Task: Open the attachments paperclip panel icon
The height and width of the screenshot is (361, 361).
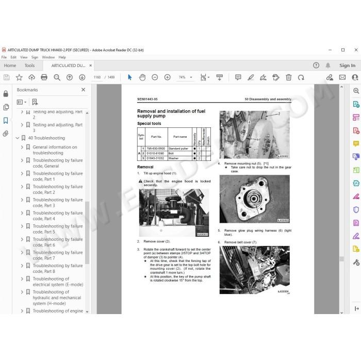Action: pos(6,134)
